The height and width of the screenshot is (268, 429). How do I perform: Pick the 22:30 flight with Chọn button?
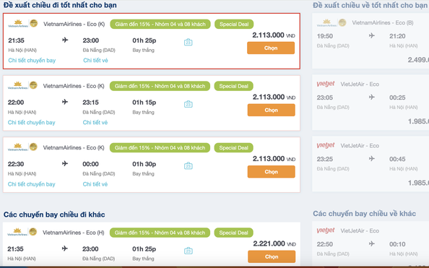(271, 172)
